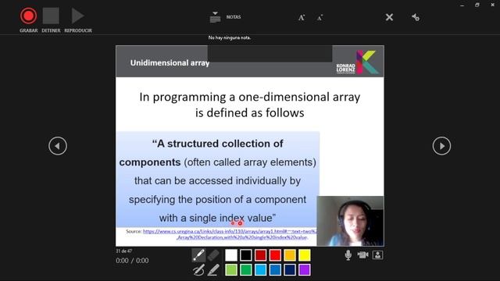Click the "Unidimensional array" slide title

click(170, 62)
